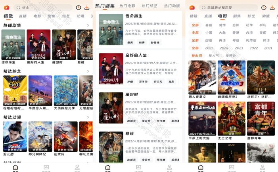Sort movies by 按时间
This screenshot has height=172, width=278.
point(197,55)
